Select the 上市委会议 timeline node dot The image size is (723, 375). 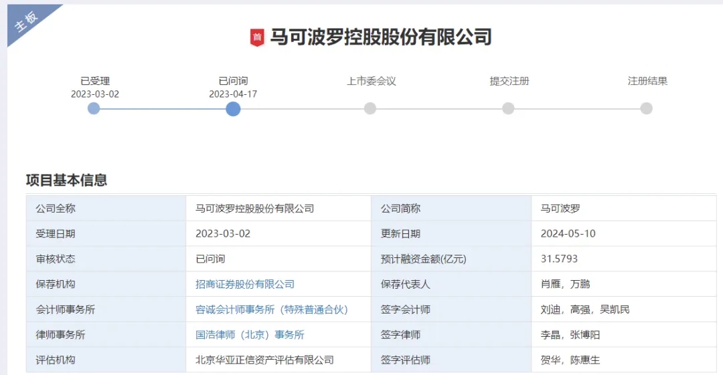coord(370,109)
